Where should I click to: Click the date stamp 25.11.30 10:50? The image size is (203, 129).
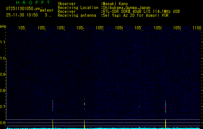[x=22, y=15]
